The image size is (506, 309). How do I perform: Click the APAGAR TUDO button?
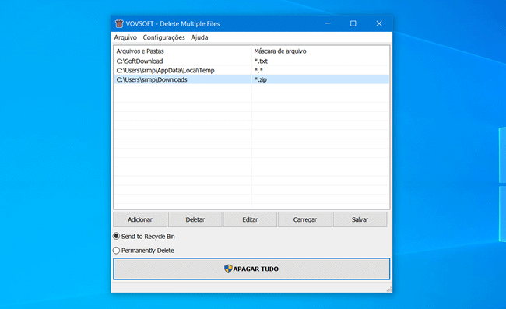click(x=251, y=269)
